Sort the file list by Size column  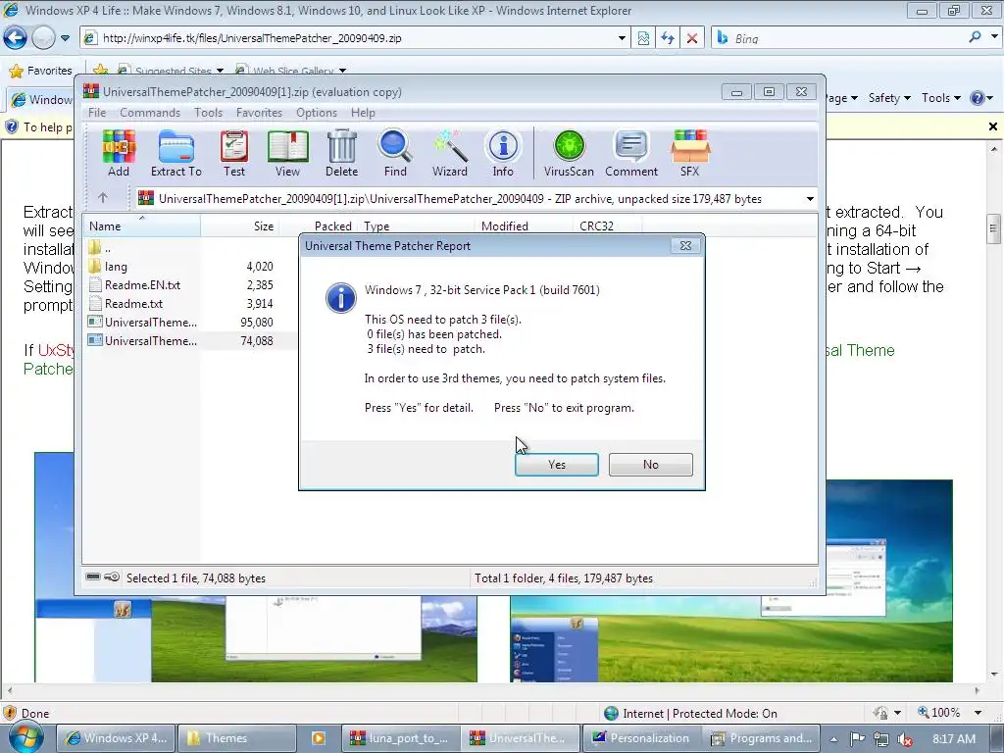click(239, 226)
